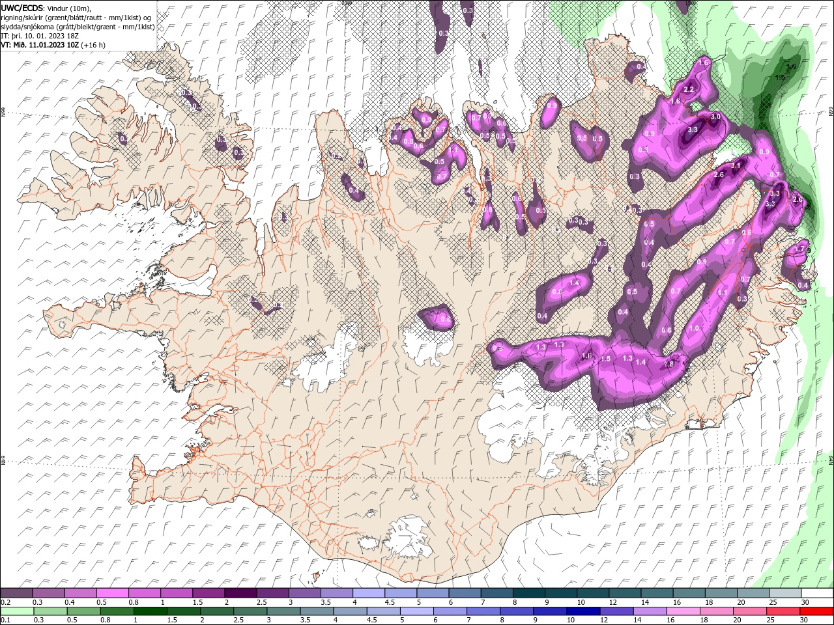Image resolution: width=834 pixels, height=625 pixels.
Task: Select the snow legend swatch between 20 and 25
Action: click(x=753, y=592)
